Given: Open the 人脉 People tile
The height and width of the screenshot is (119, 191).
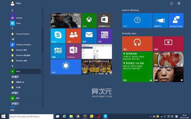Looking at the screenshot, I should [x=74, y=36].
